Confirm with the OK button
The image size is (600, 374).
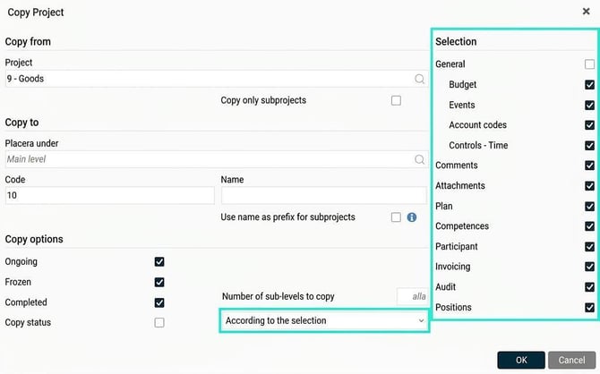click(x=521, y=361)
